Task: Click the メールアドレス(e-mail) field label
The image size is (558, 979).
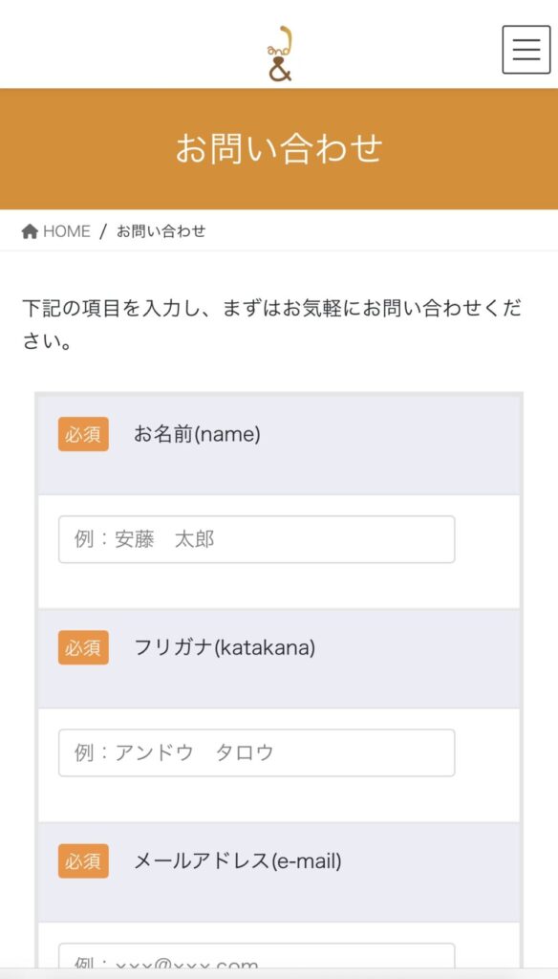Action: click(x=238, y=861)
